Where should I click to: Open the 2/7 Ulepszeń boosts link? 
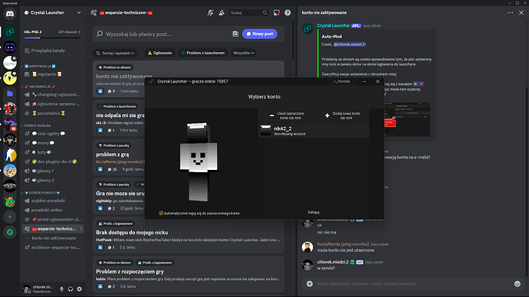coord(70,31)
